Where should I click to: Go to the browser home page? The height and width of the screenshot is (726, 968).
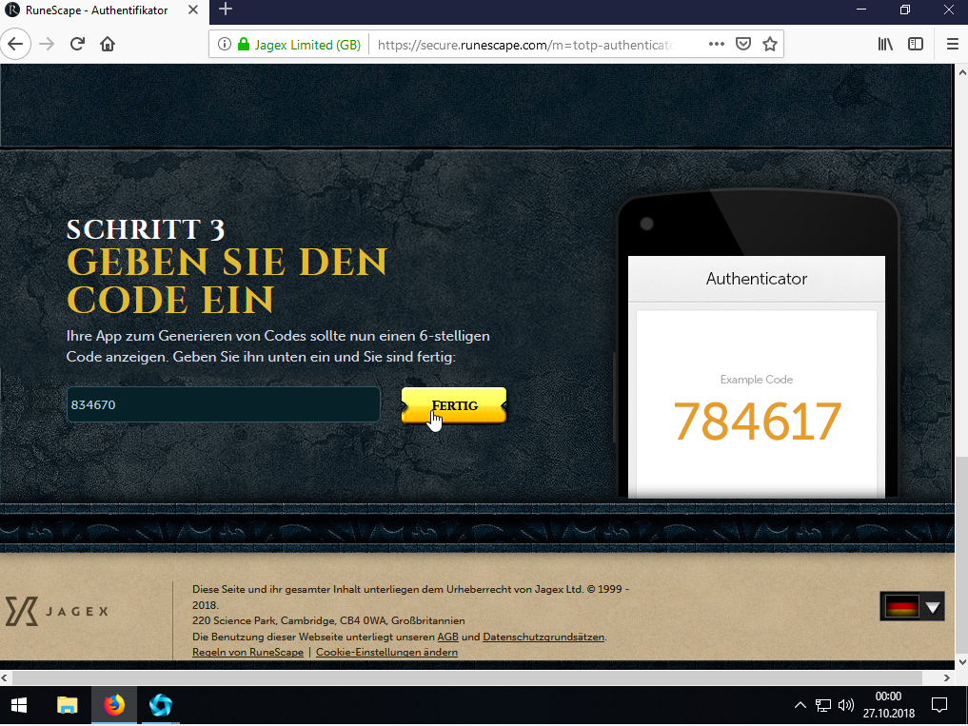108,44
